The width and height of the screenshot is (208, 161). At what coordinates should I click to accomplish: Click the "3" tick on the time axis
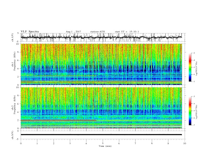coord(70,143)
